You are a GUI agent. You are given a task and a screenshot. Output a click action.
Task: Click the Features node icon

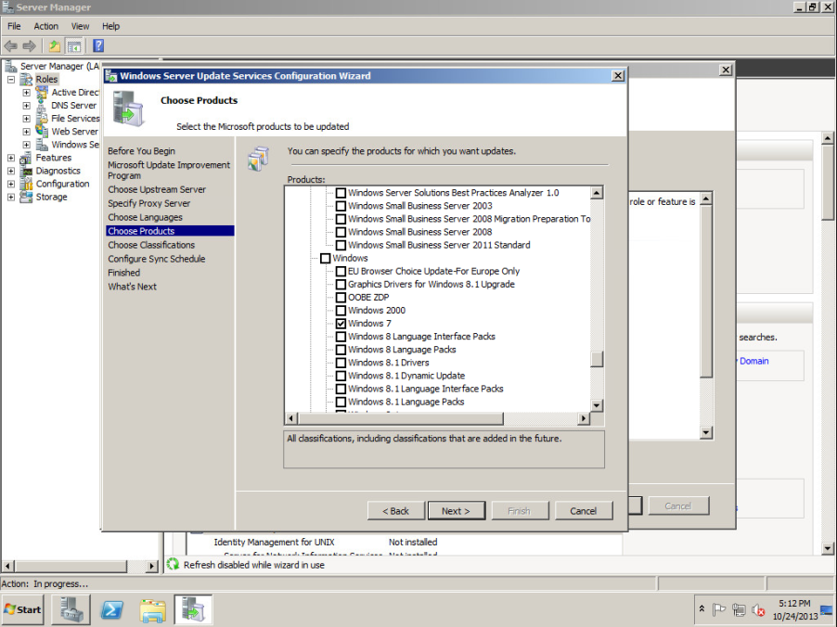(26, 158)
